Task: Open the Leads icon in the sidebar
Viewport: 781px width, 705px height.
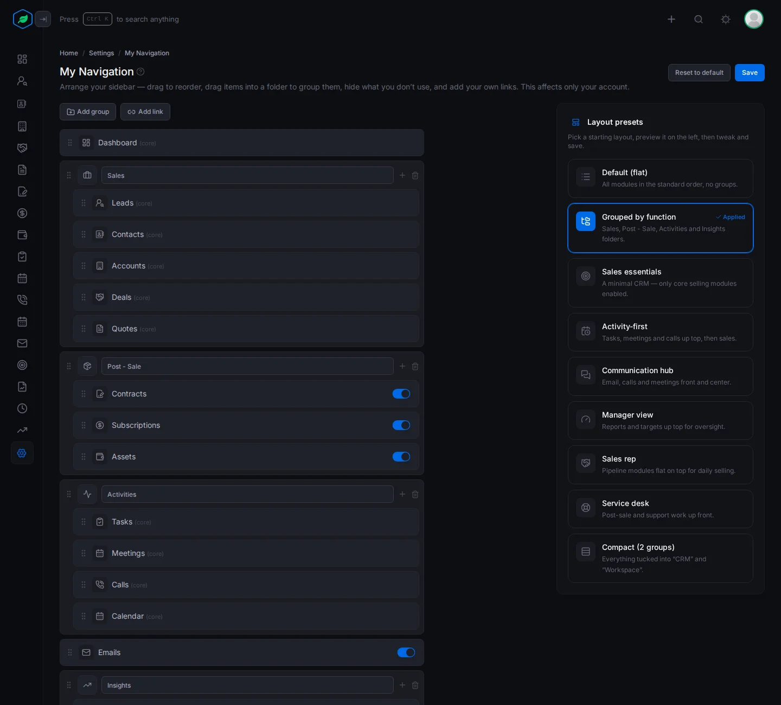Action: tap(22, 81)
